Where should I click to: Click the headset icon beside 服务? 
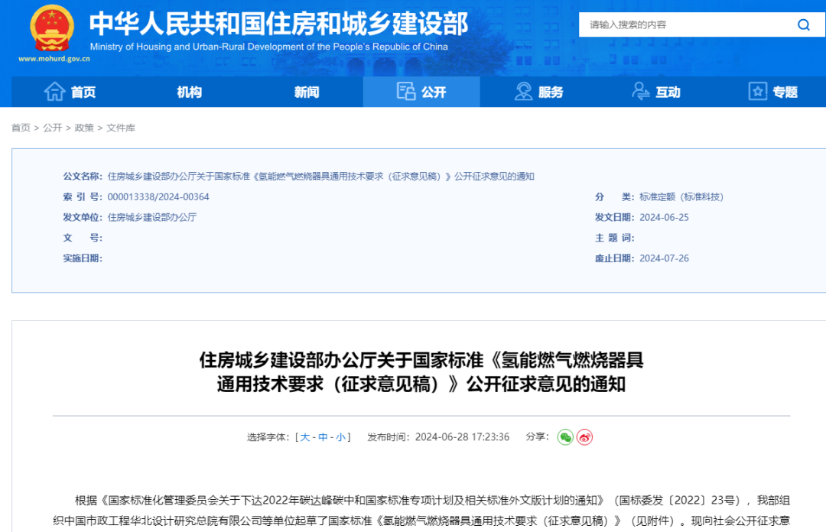523,92
